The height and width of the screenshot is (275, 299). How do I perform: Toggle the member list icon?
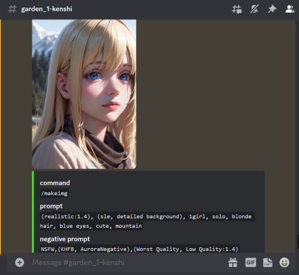click(289, 9)
